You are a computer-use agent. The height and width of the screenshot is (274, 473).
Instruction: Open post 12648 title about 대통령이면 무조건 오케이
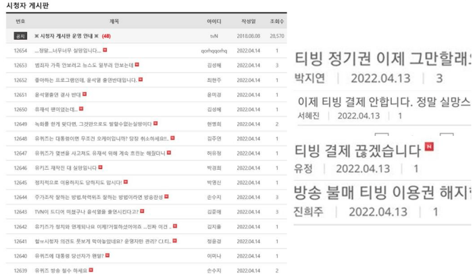tap(101, 139)
